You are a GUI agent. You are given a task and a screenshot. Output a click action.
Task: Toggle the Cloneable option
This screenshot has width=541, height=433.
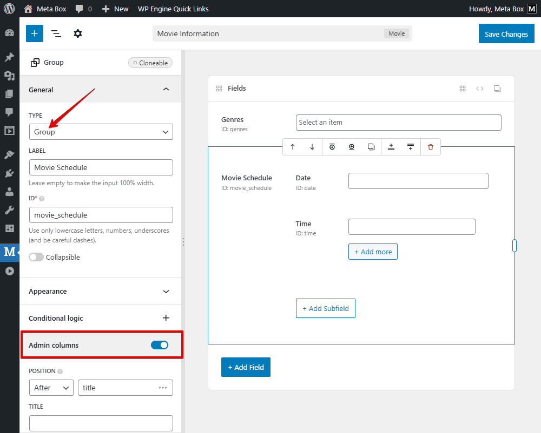pyautogui.click(x=150, y=63)
